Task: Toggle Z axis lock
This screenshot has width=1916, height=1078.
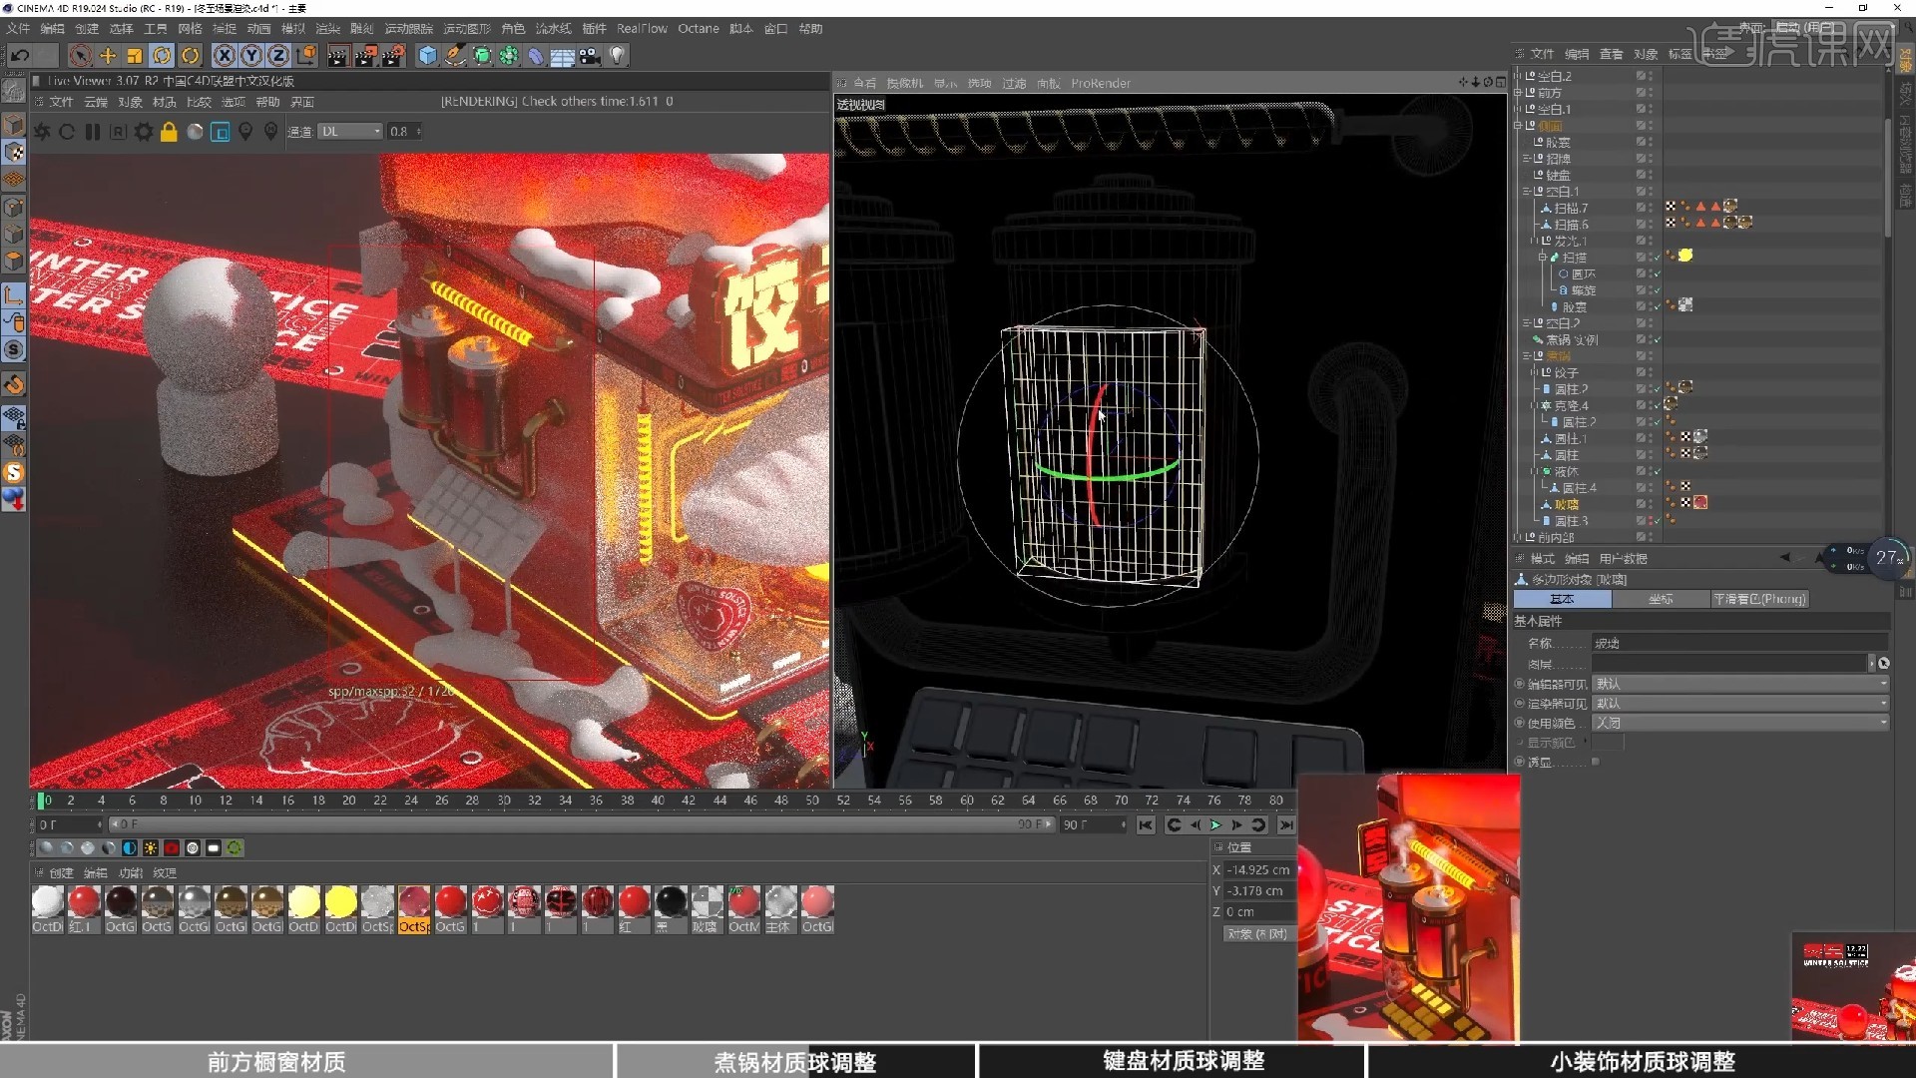Action: click(x=278, y=56)
